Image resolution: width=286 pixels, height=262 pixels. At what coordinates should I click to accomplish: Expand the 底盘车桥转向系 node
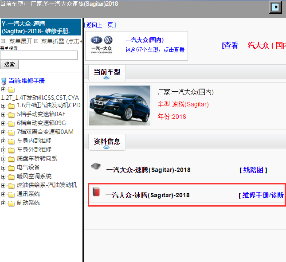click(x=3, y=159)
